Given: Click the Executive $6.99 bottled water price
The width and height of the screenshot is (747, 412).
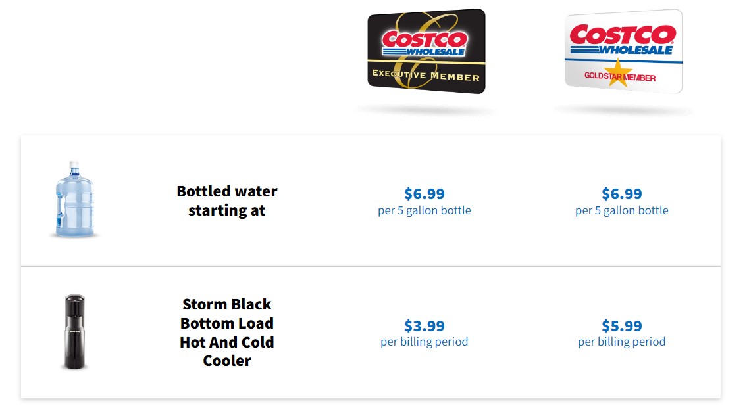Looking at the screenshot, I should (425, 194).
